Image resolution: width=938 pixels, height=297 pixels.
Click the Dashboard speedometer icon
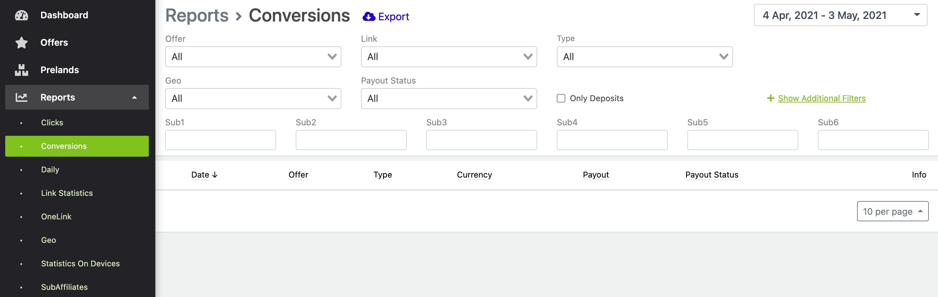22,15
